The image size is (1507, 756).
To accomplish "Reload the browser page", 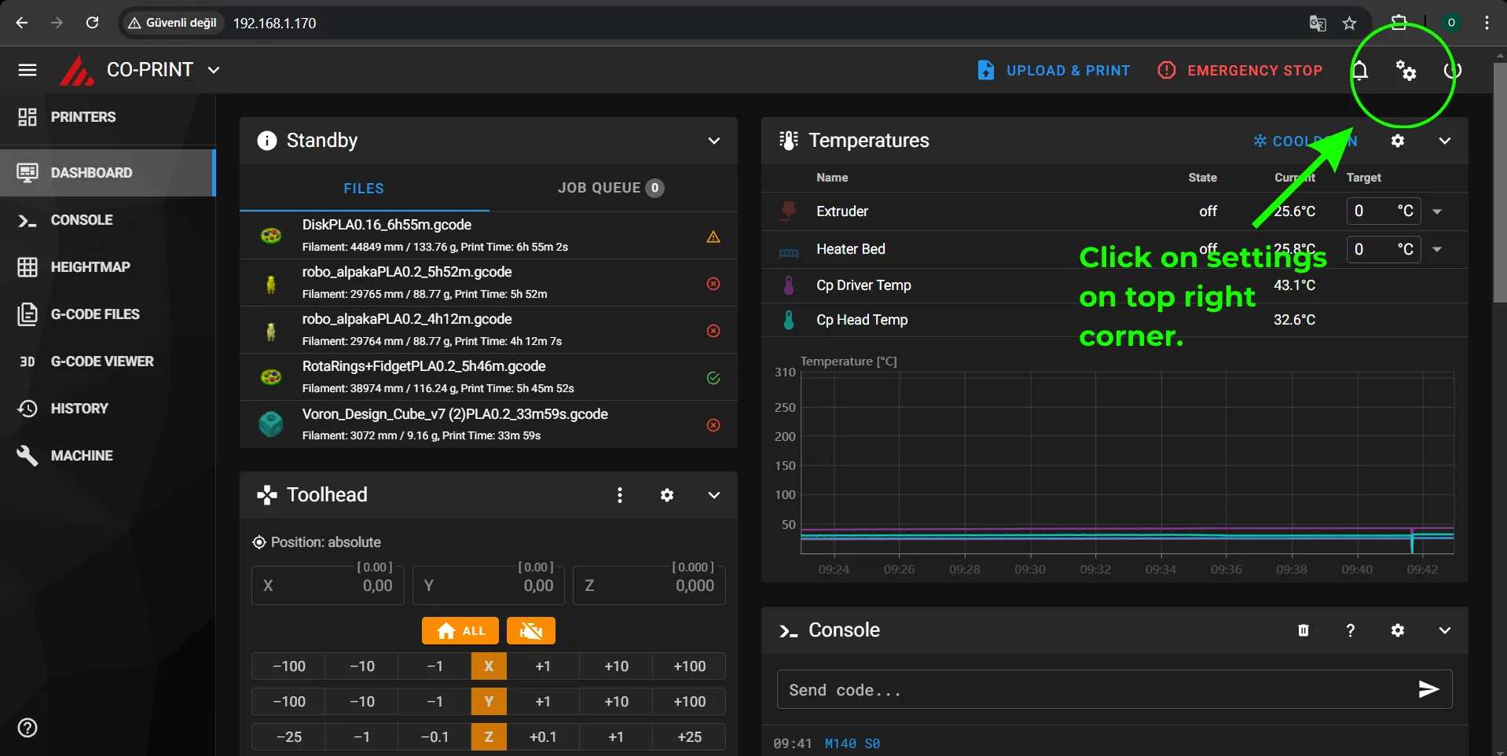I will click(92, 23).
